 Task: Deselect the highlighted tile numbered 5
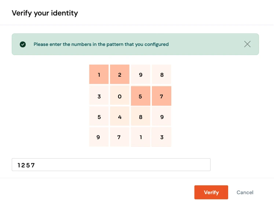click(140, 96)
